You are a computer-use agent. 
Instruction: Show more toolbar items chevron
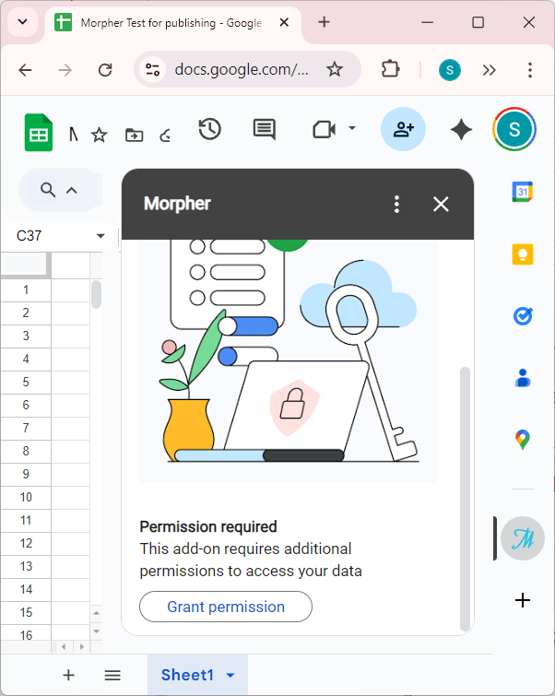(489, 70)
